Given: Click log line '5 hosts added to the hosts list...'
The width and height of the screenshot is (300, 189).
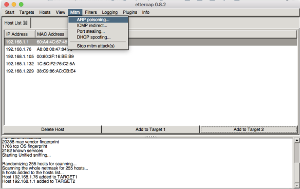Looking at the screenshot, I should [x=33, y=173].
